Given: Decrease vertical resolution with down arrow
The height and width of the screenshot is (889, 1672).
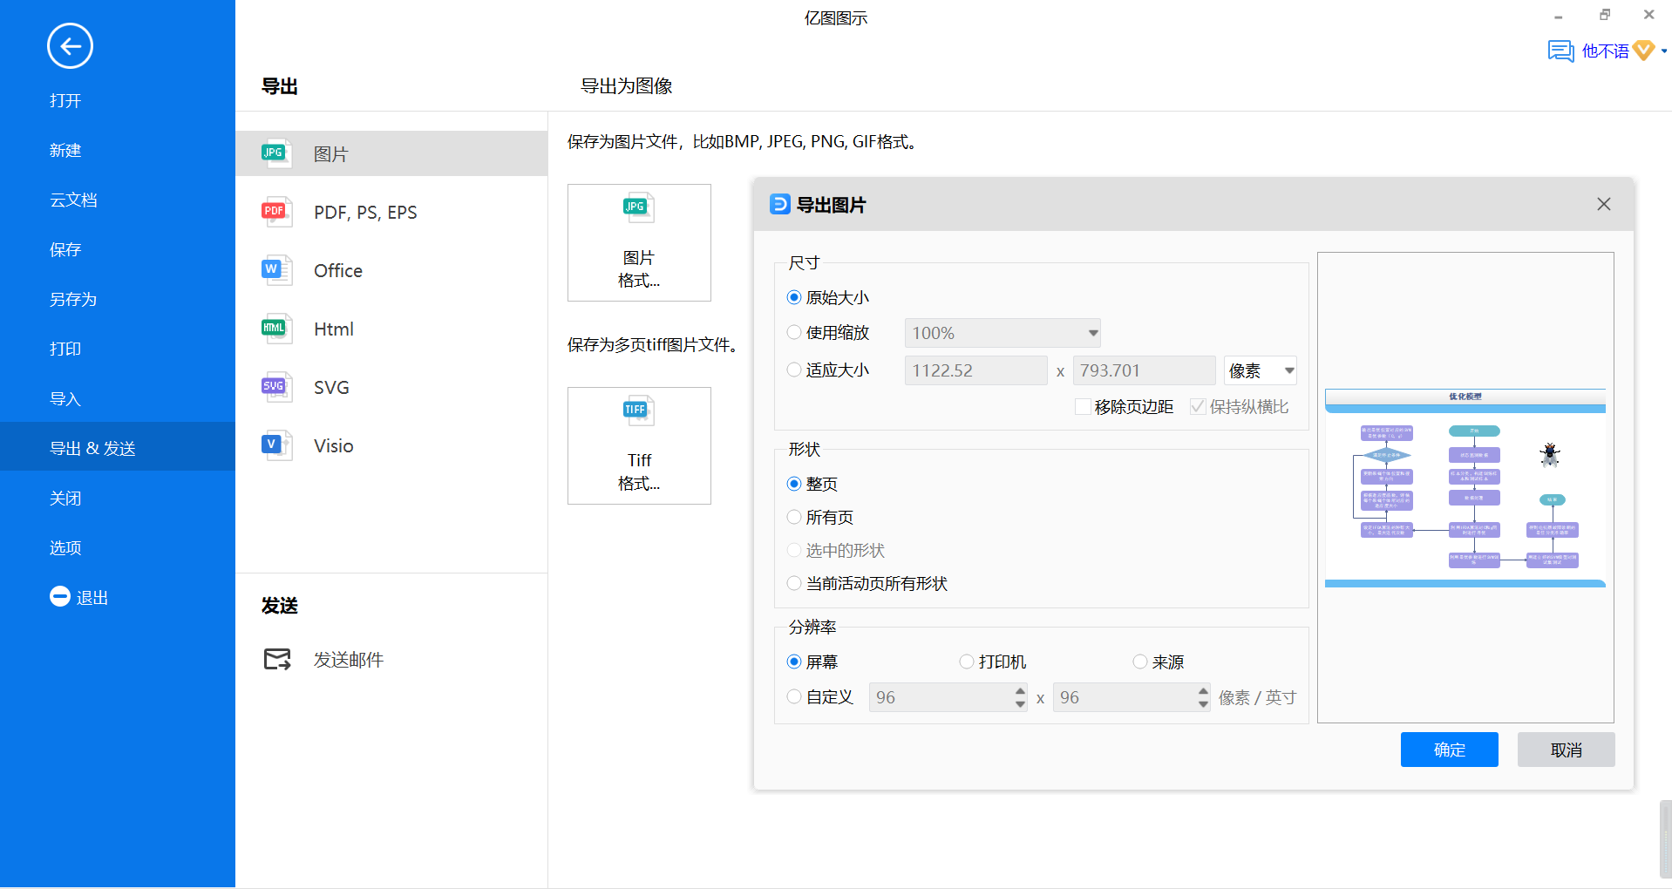Looking at the screenshot, I should pyautogui.click(x=1203, y=703).
